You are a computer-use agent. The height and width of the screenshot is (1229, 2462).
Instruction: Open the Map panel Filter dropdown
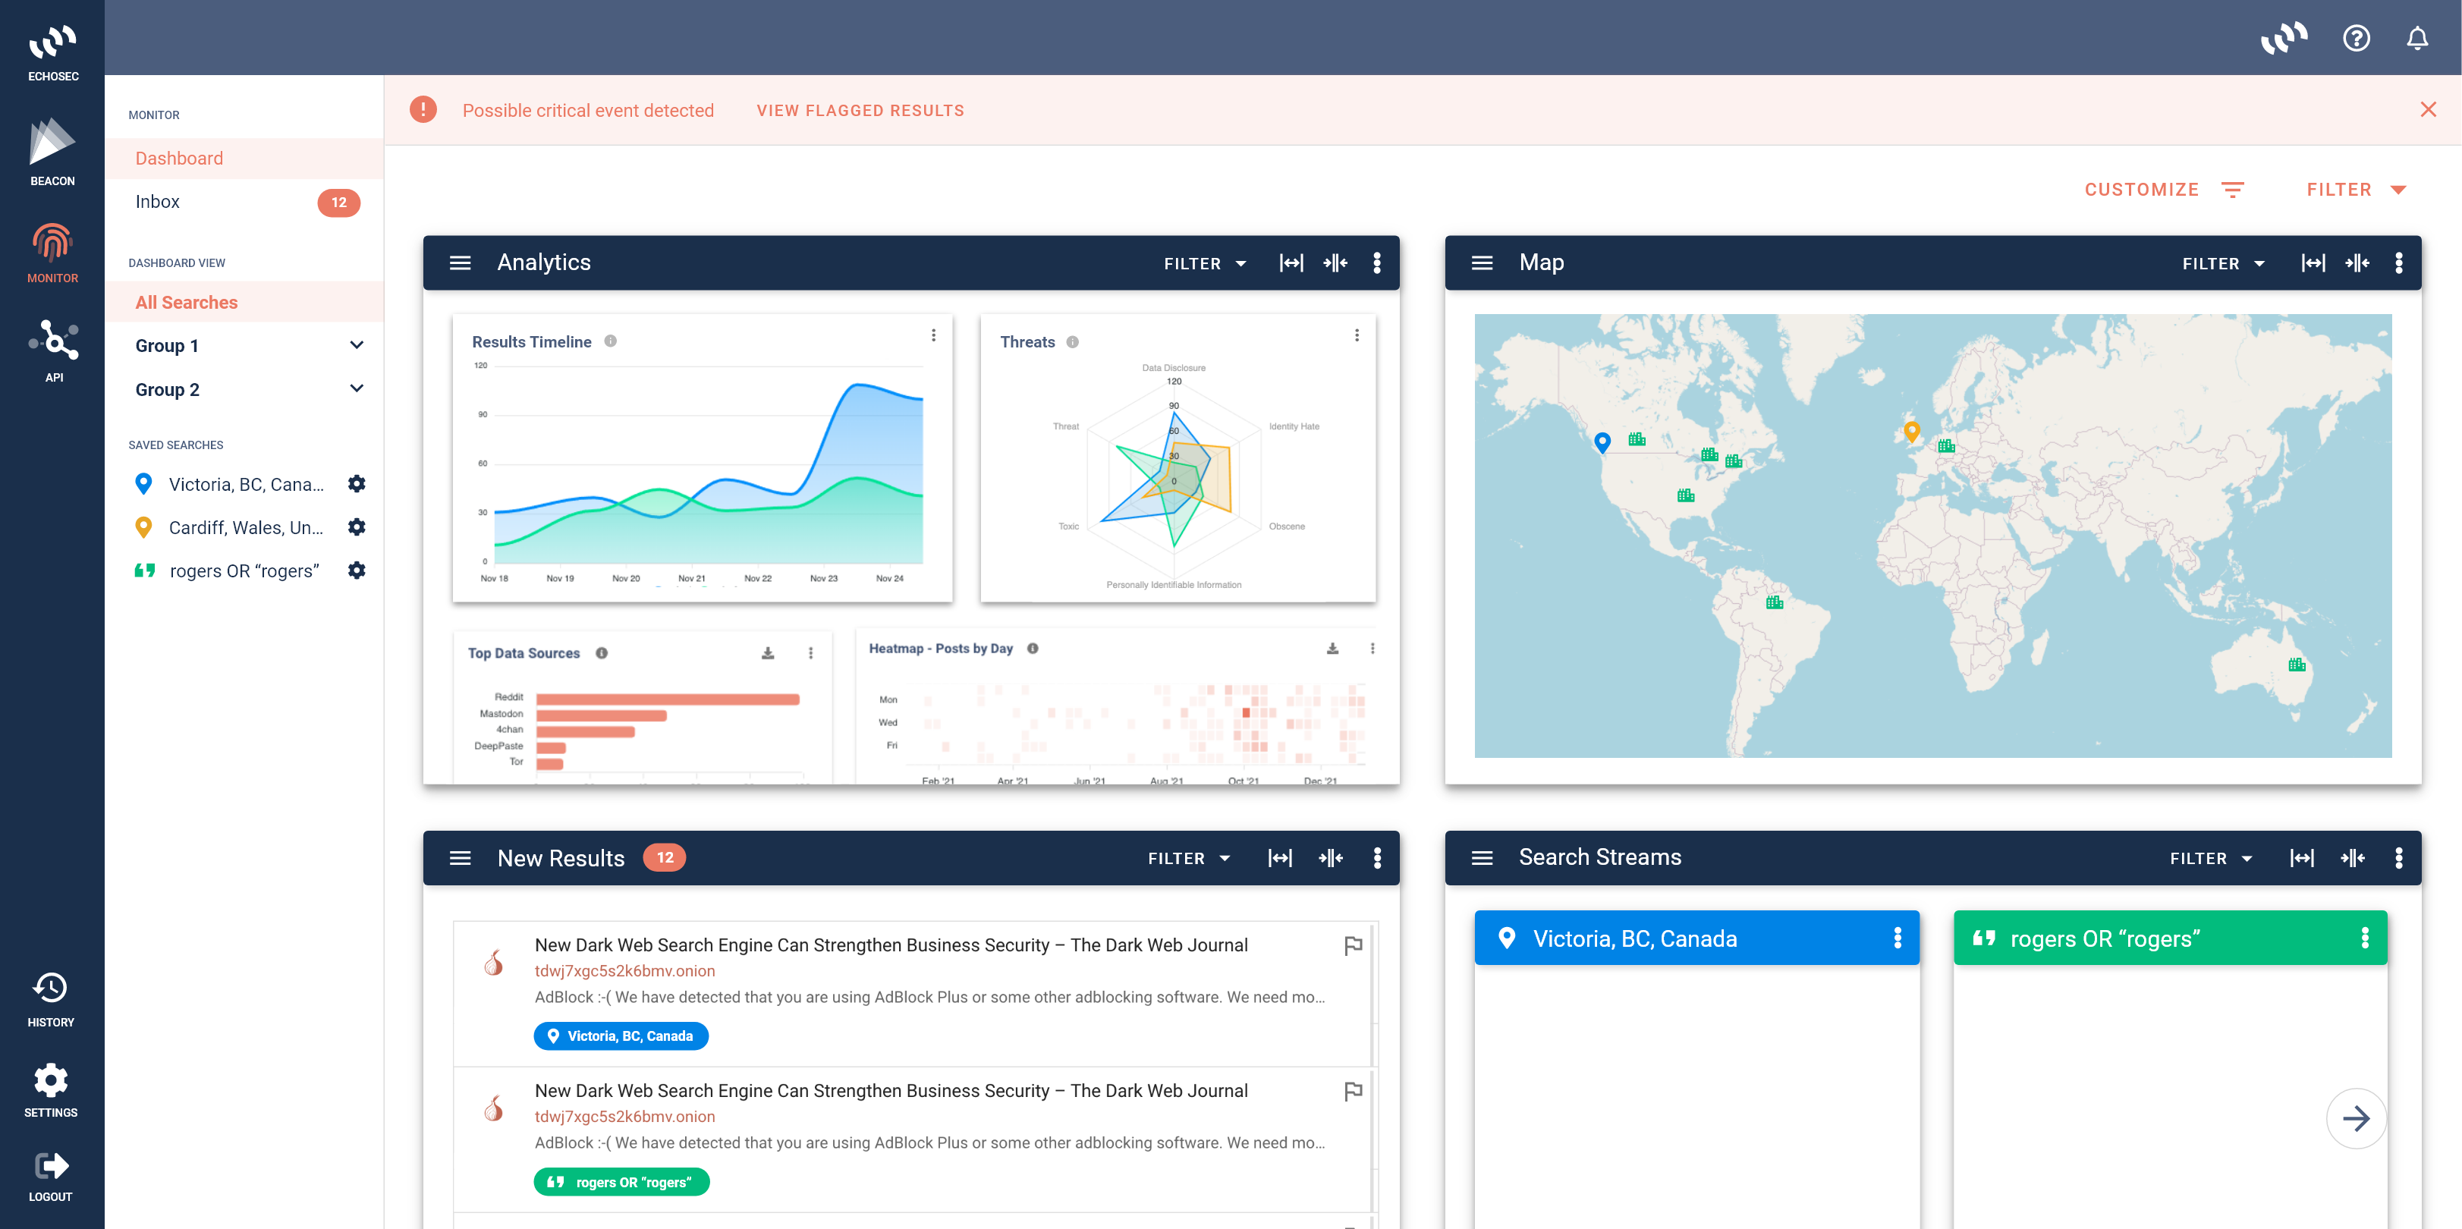(x=2223, y=262)
